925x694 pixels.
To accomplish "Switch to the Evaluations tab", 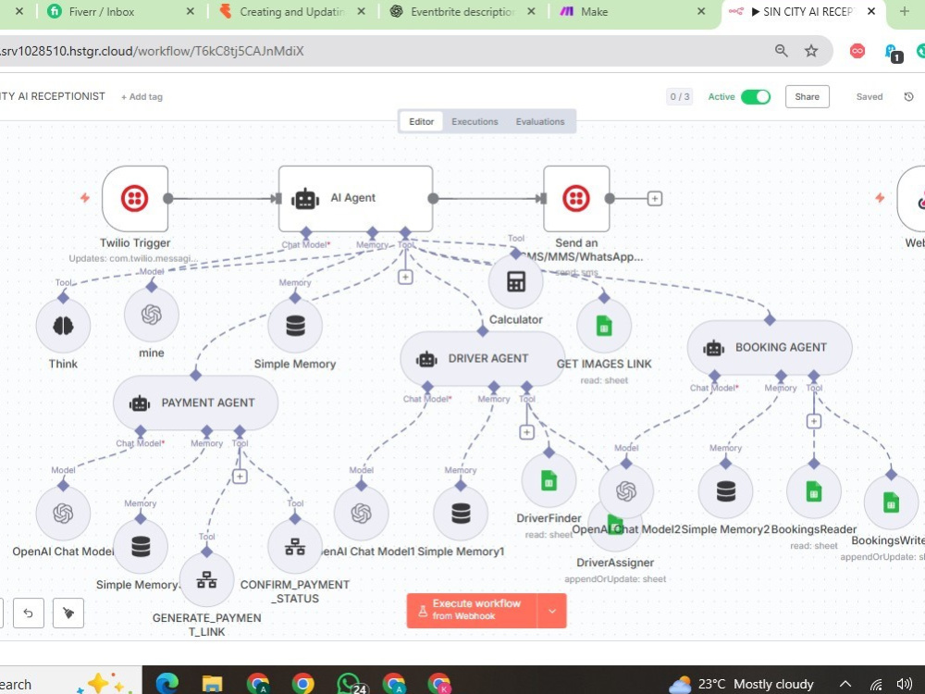I will pyautogui.click(x=540, y=121).
